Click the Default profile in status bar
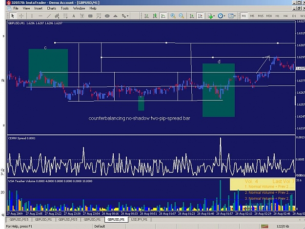305x229 pixels. [100, 226]
